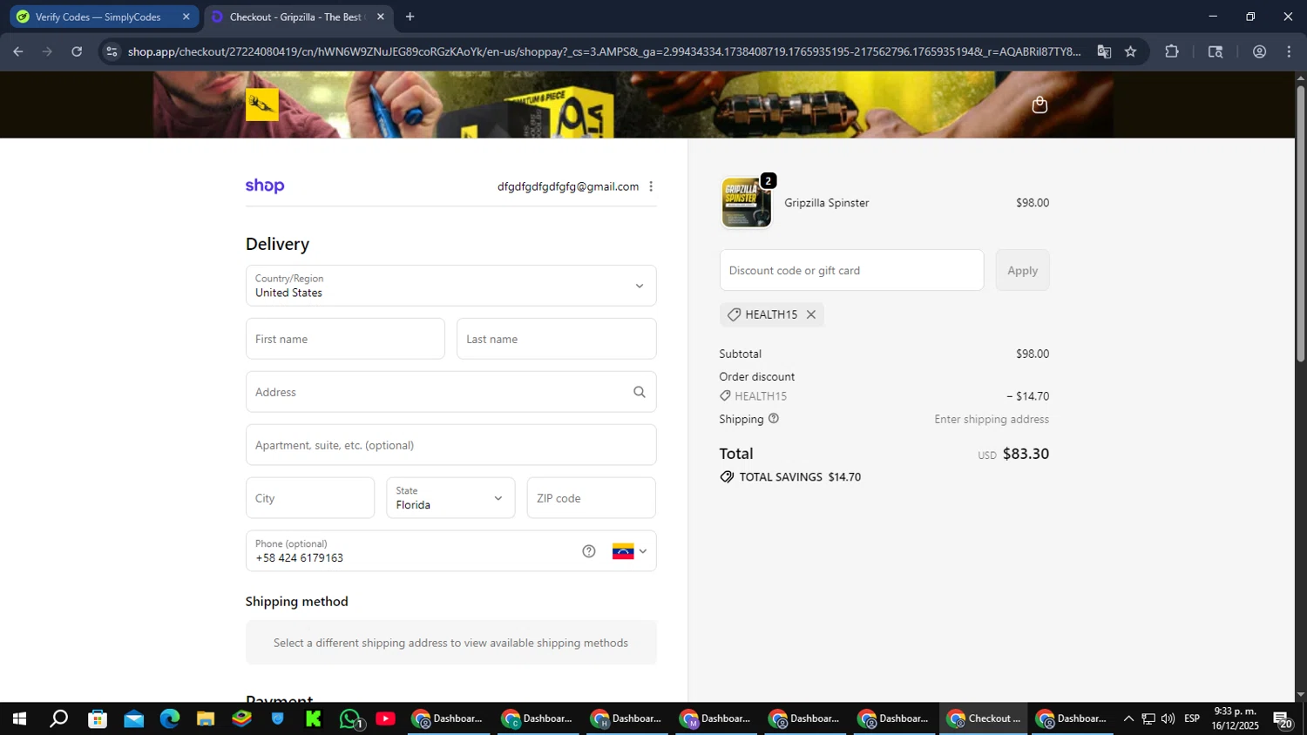The height and width of the screenshot is (735, 1307).
Task: Close the Verify Codes SimplyCodes tab
Action: click(186, 17)
